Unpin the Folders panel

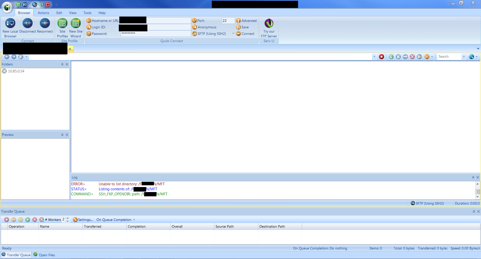(62, 64)
